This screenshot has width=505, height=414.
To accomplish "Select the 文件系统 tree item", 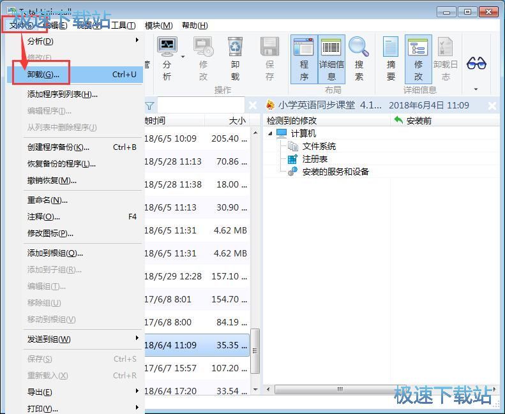I will point(319,146).
